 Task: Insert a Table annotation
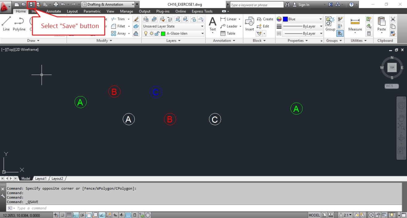click(228, 33)
